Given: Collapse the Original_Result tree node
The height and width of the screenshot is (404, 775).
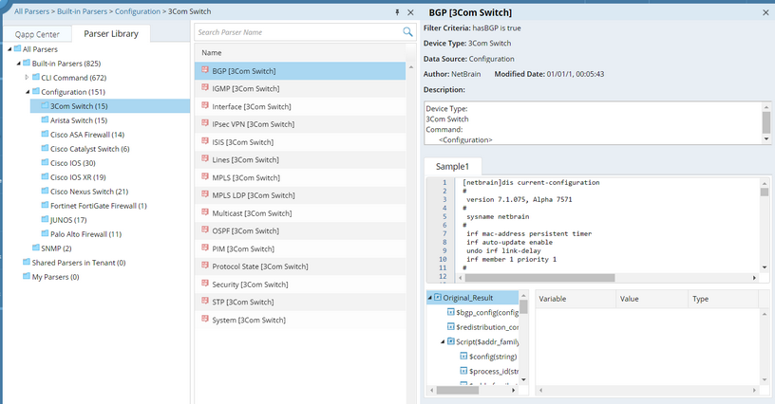Looking at the screenshot, I should click(x=429, y=298).
